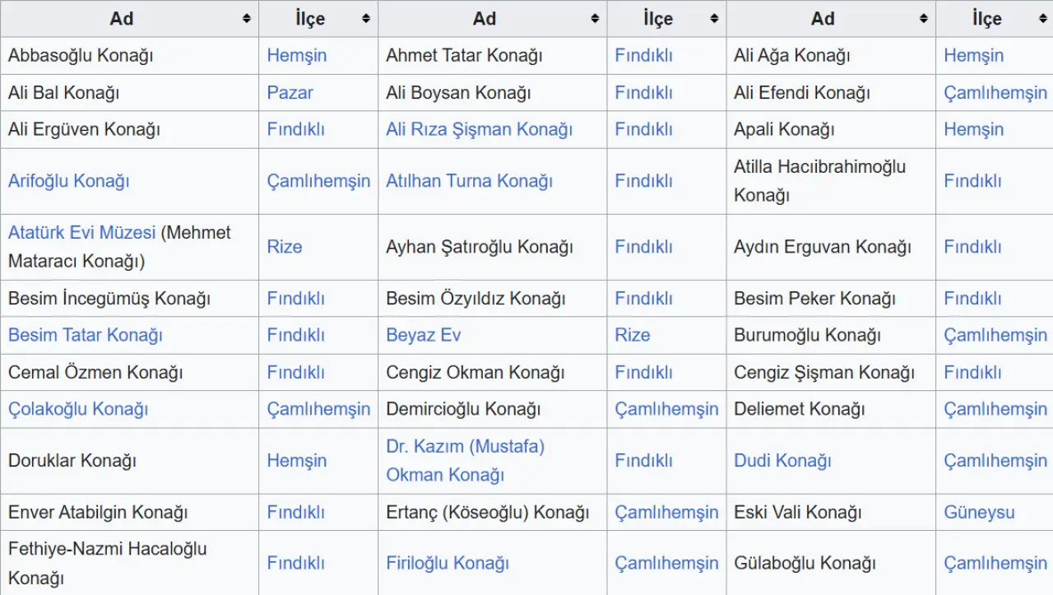The width and height of the screenshot is (1053, 595).
Task: Open the Besim Tatar Konağı link
Action: [x=86, y=335]
